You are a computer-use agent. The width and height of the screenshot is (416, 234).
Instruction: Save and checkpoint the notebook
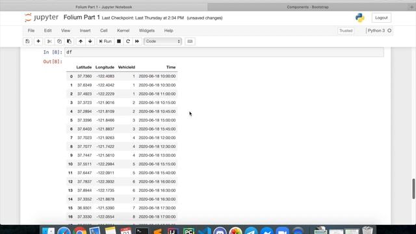pyautogui.click(x=27, y=42)
